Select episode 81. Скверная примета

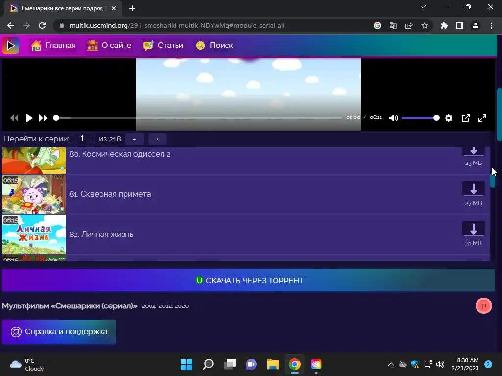click(246, 194)
